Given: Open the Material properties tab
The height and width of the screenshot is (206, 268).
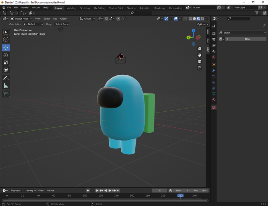Looking at the screenshot, I should (214, 100).
